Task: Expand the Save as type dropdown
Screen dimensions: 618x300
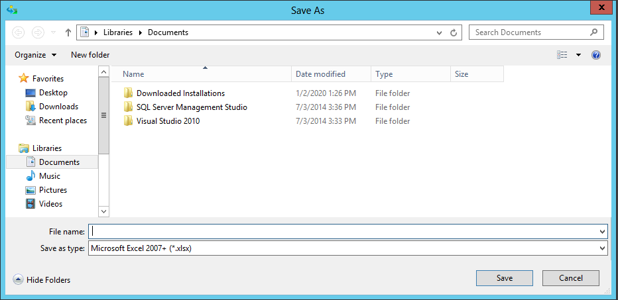Action: point(602,248)
